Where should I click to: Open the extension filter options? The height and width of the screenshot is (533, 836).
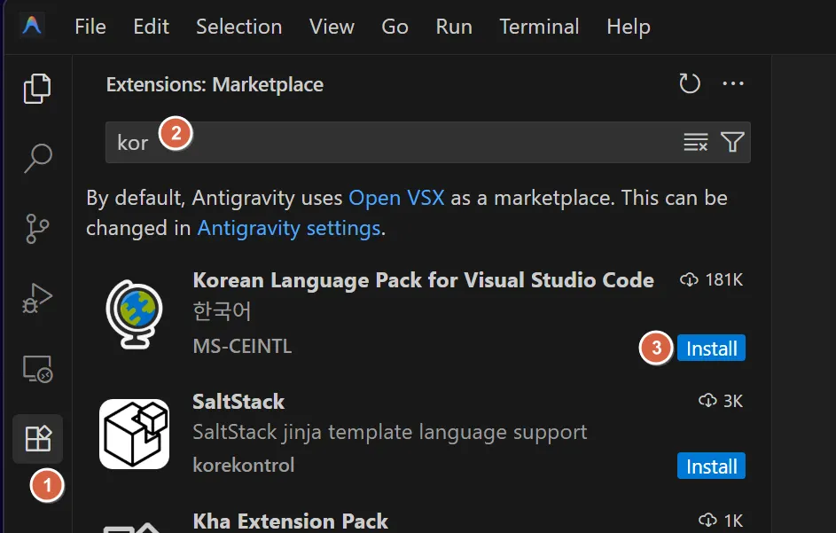point(732,142)
